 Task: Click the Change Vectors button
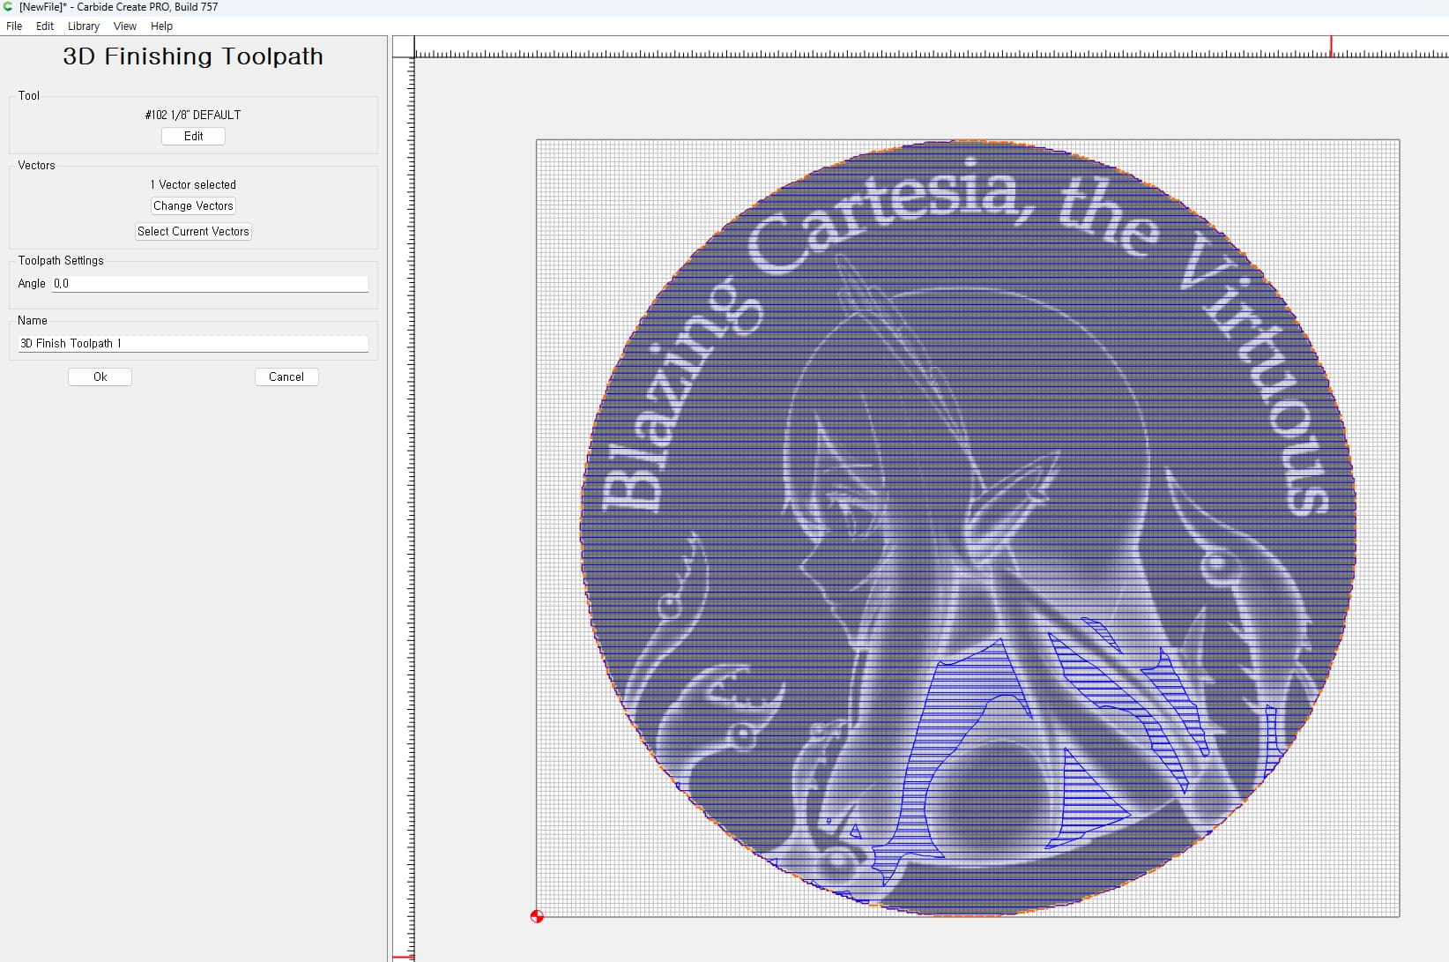tap(193, 205)
